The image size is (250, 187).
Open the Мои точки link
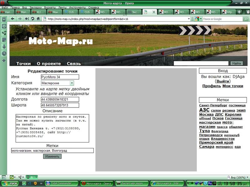point(233,86)
